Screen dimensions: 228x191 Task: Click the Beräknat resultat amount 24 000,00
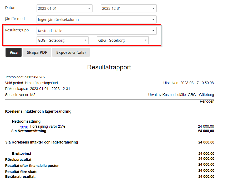206,176
